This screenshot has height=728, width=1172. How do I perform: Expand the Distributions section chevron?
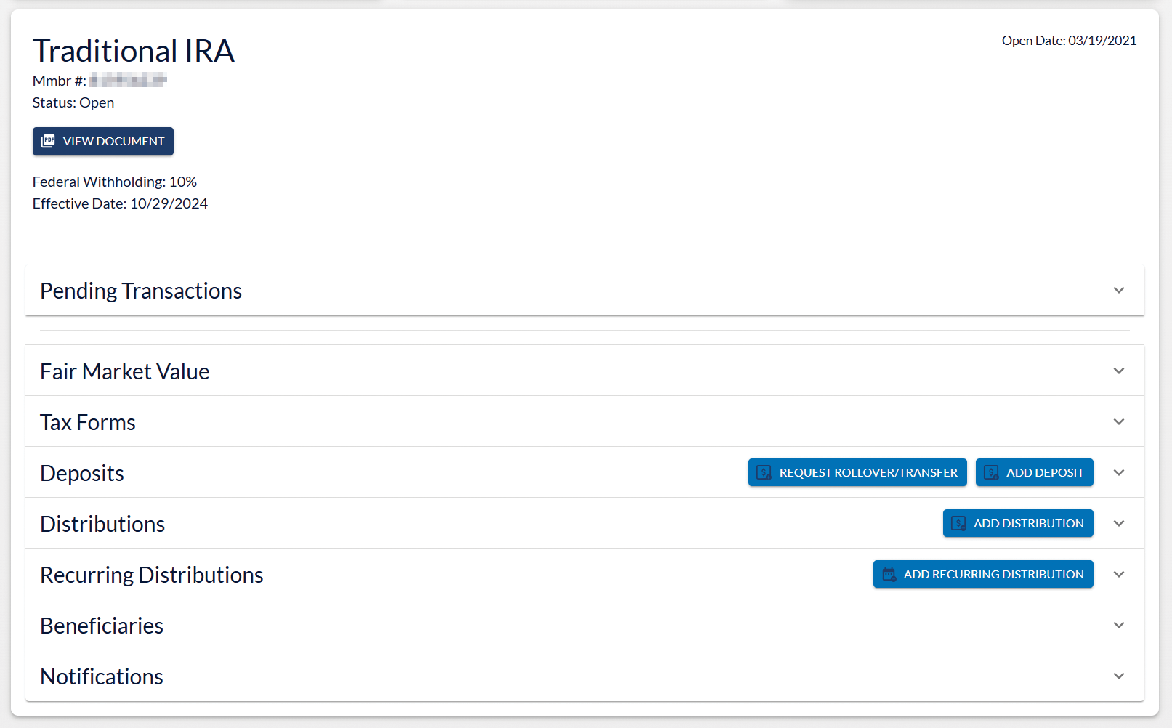pyautogui.click(x=1118, y=524)
